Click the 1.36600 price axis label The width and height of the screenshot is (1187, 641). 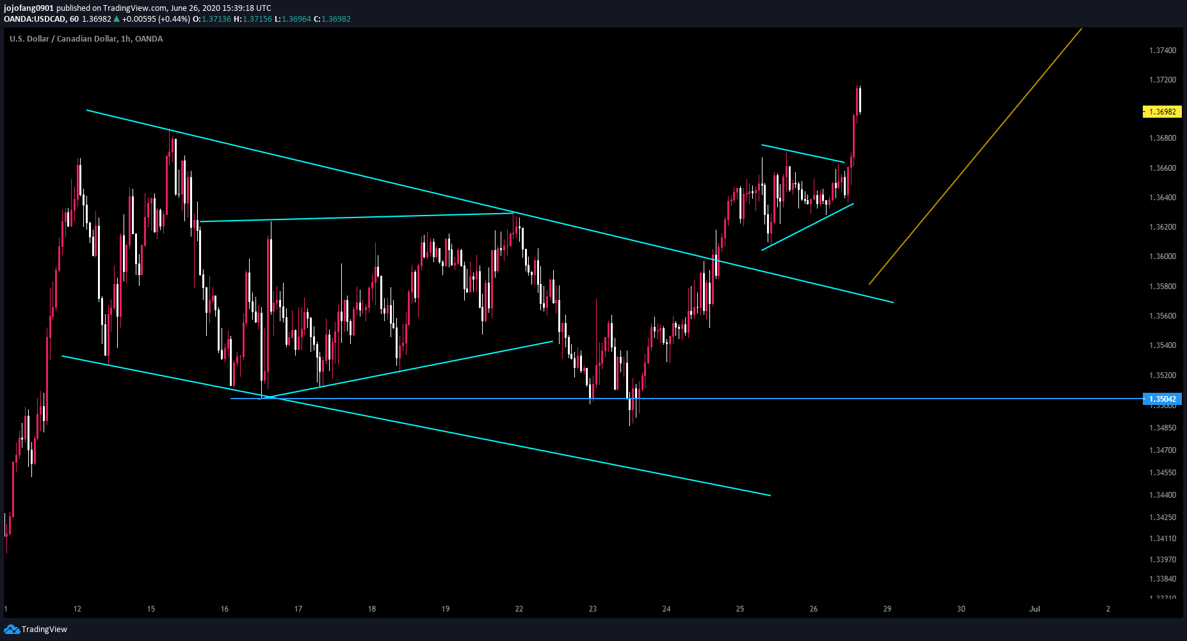pos(1163,168)
